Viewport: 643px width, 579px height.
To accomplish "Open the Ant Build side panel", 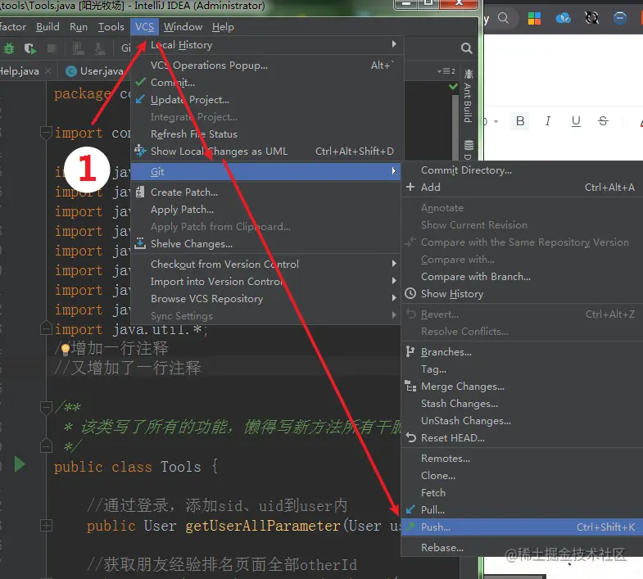I will click(x=468, y=97).
